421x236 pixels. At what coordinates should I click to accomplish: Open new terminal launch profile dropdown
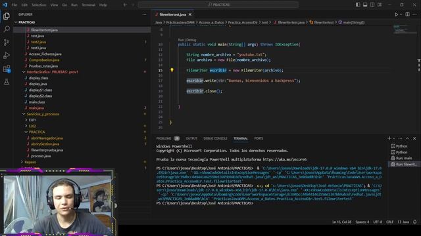394,138
